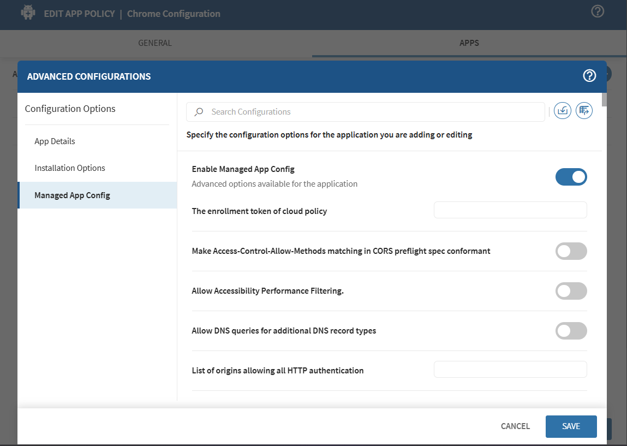This screenshot has height=446, width=627.
Task: Click the enrollment token of cloud policy field
Action: coord(510,210)
